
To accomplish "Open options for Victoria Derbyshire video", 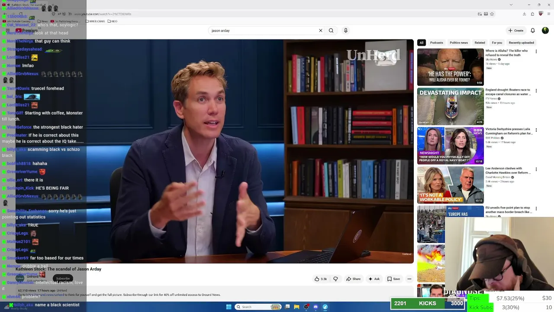I will tap(536, 130).
